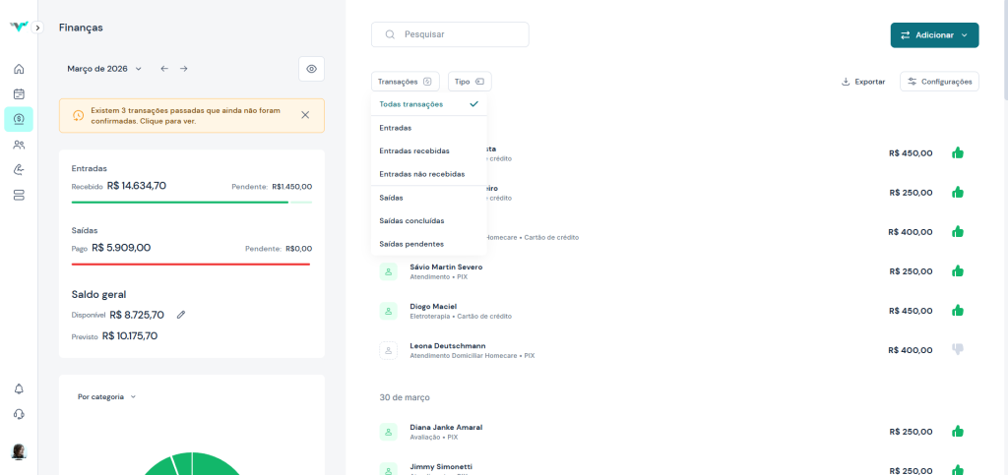The height and width of the screenshot is (475, 1008).
Task: Choose Saídas pendentes in the menu
Action: point(411,243)
